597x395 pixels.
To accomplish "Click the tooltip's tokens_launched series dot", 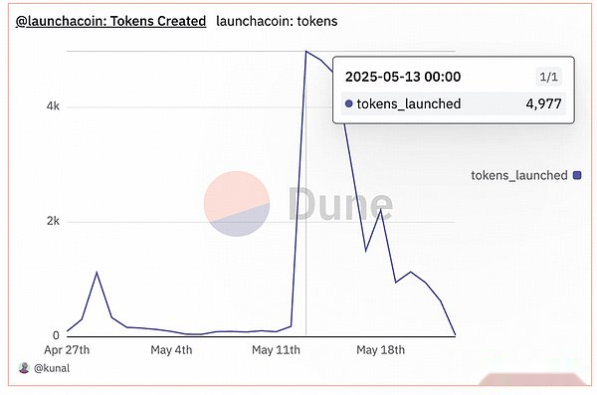I will 349,103.
